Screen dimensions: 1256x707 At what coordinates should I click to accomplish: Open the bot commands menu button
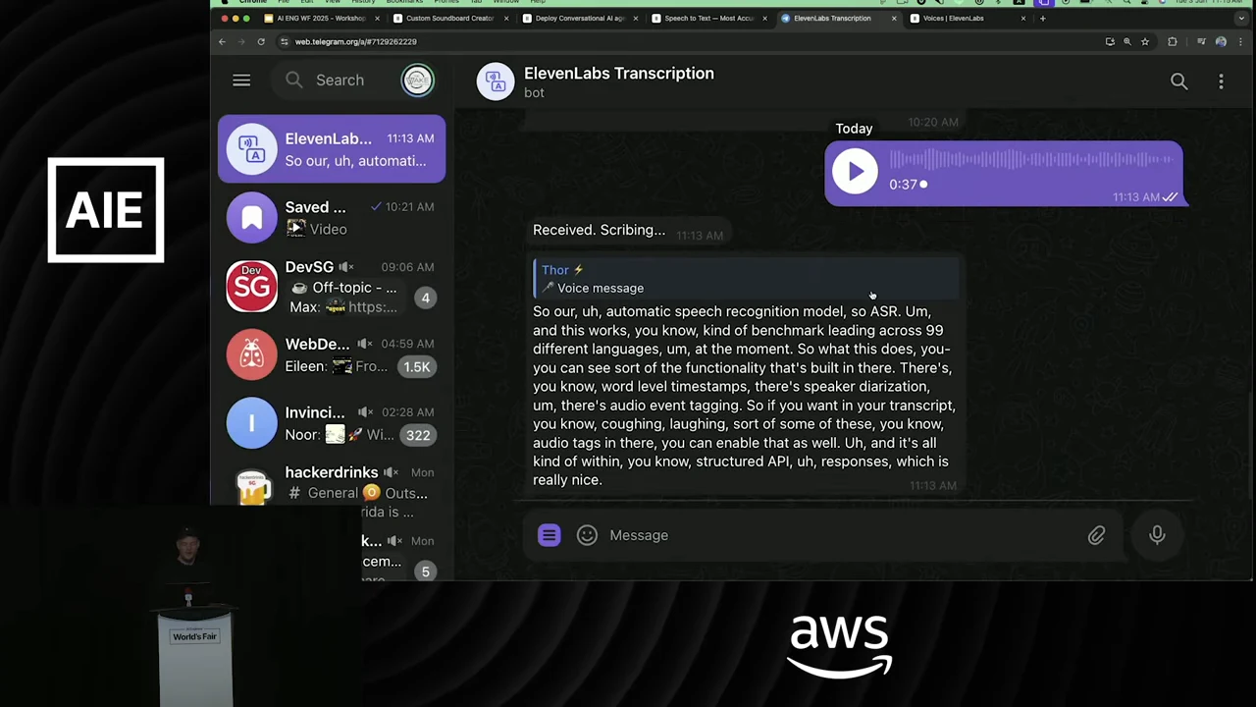tap(549, 535)
